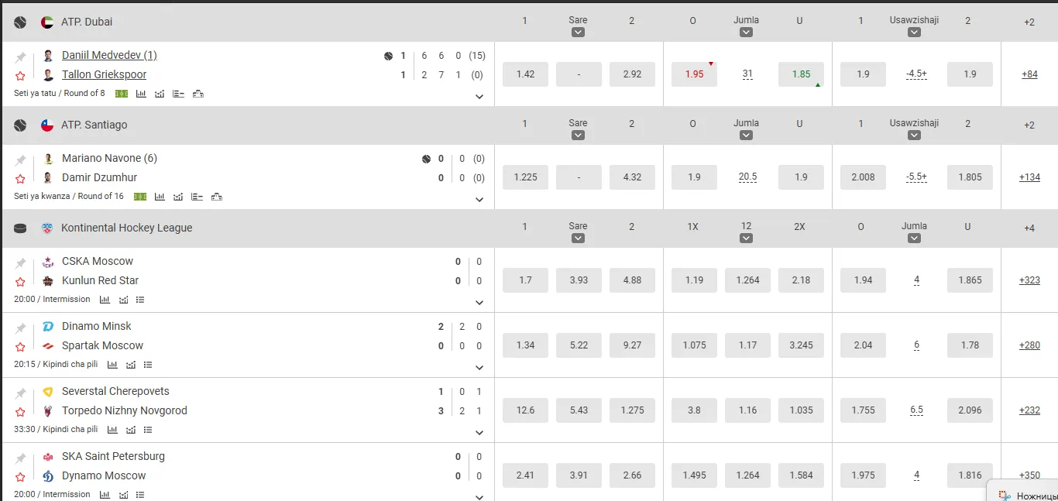Image resolution: width=1058 pixels, height=501 pixels.
Task: Select odds 1.42 for Medvedev to win
Action: pos(525,74)
